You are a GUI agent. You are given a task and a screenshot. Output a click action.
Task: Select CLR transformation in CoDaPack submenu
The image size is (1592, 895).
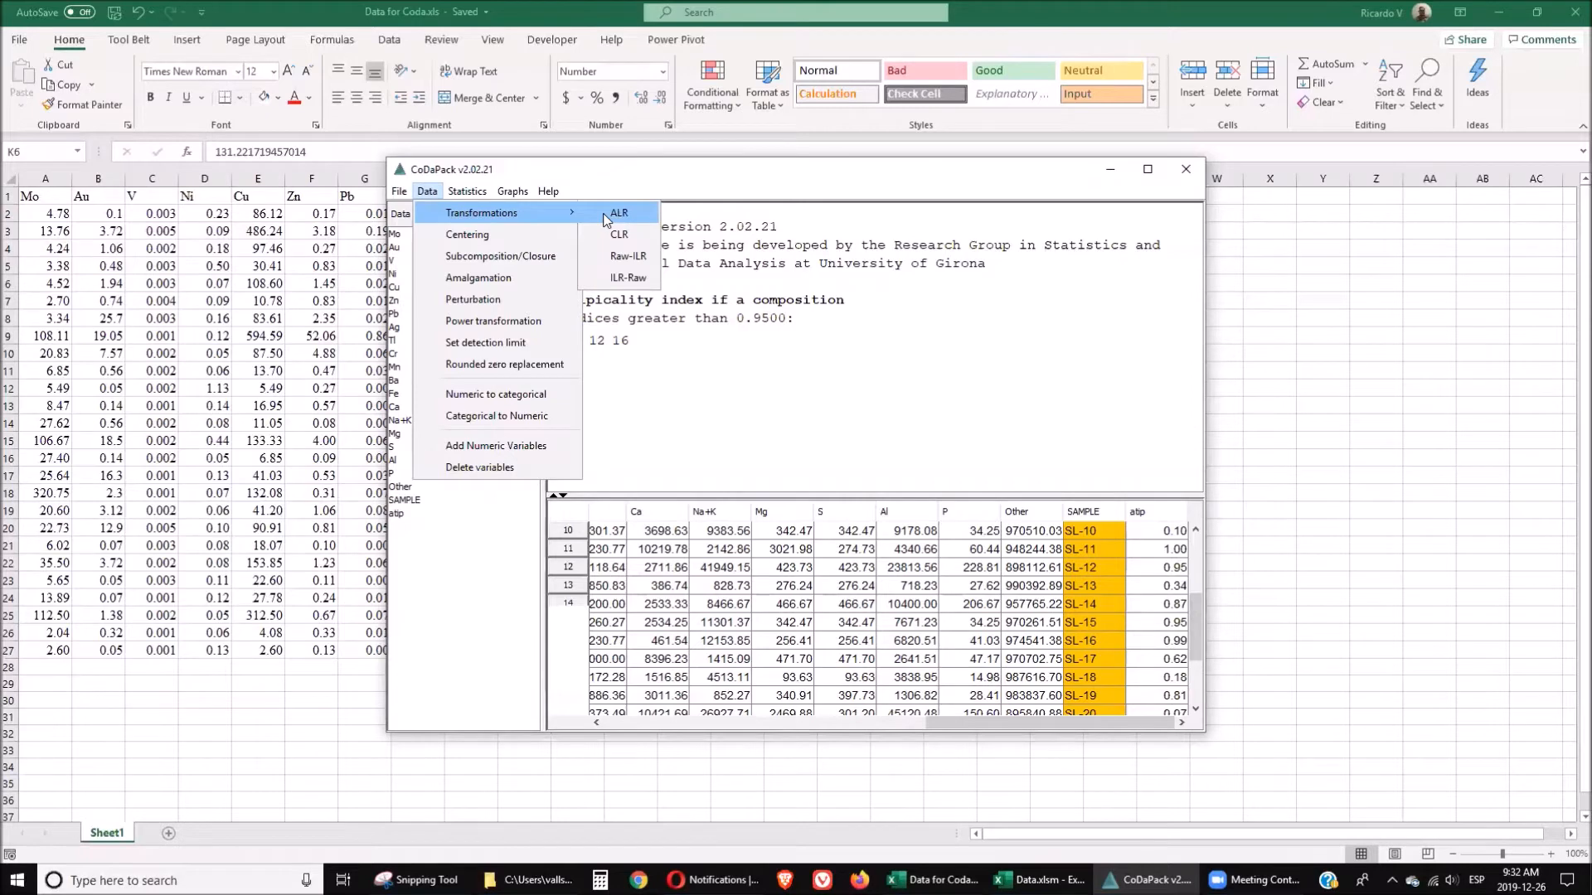coord(619,235)
